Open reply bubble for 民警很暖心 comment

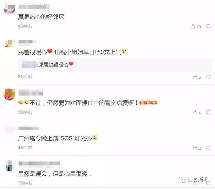(x=208, y=77)
